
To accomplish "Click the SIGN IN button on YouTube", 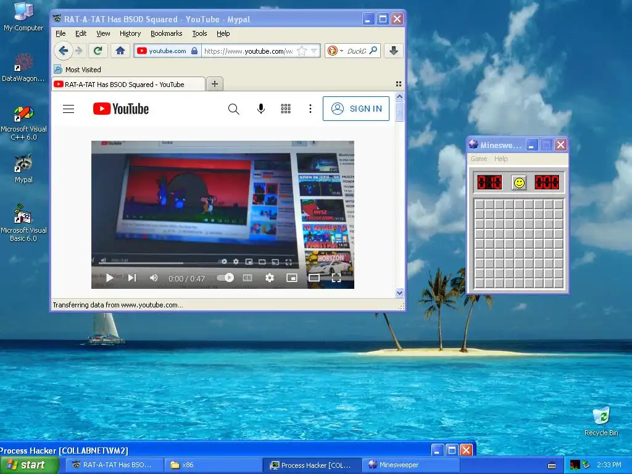I will coord(356,109).
